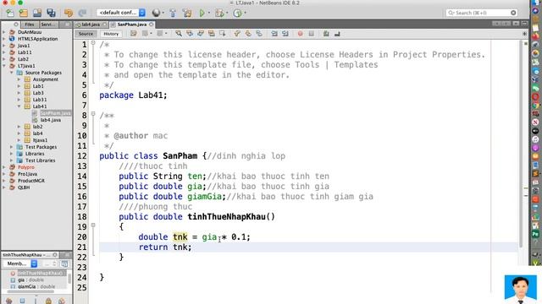Image resolution: width=542 pixels, height=304 pixels.
Task: Click the Shift Line Right icon
Action: (x=285, y=34)
